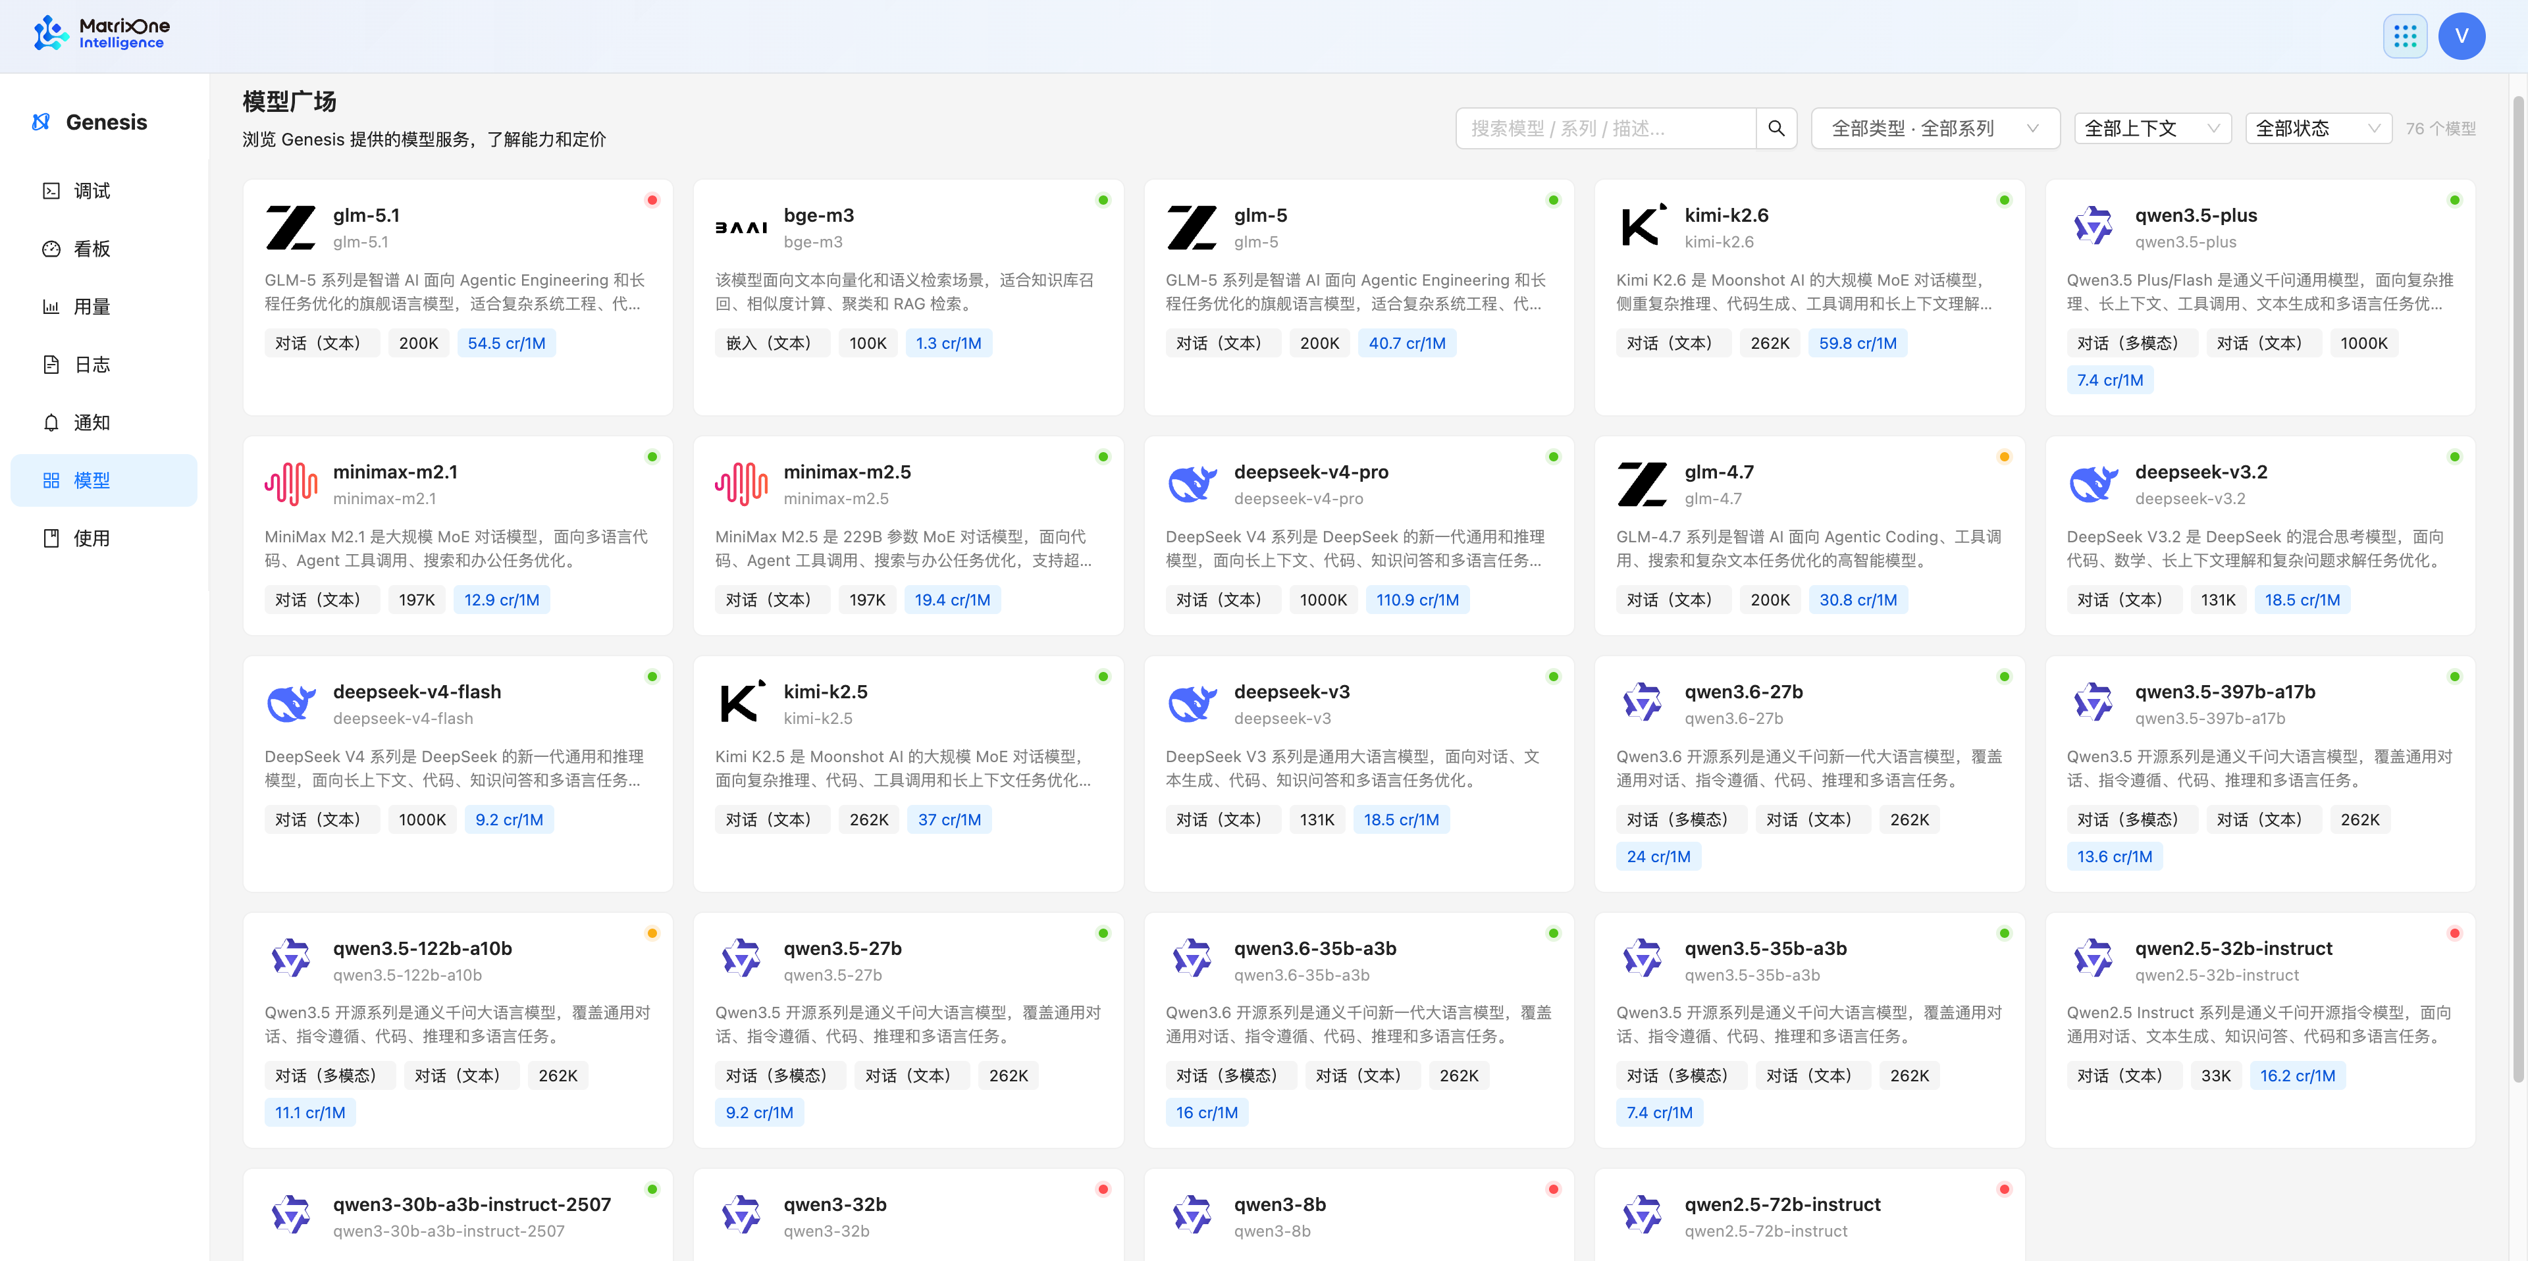The image size is (2528, 1261).
Task: Click the 76 个模型 count text
Action: [x=2440, y=128]
